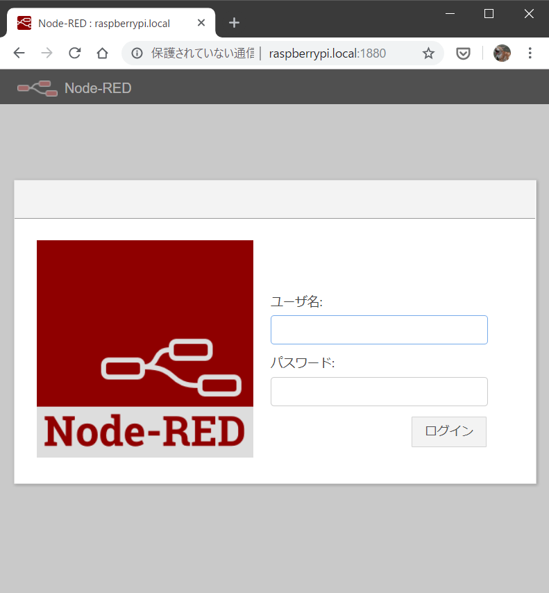The width and height of the screenshot is (549, 593).
Task: Click the browser back arrow
Action: (x=19, y=53)
